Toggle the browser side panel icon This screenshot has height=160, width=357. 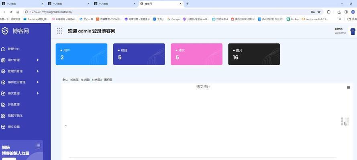click(x=346, y=12)
